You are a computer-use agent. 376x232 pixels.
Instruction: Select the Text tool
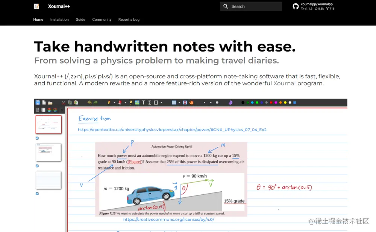pos(143,102)
